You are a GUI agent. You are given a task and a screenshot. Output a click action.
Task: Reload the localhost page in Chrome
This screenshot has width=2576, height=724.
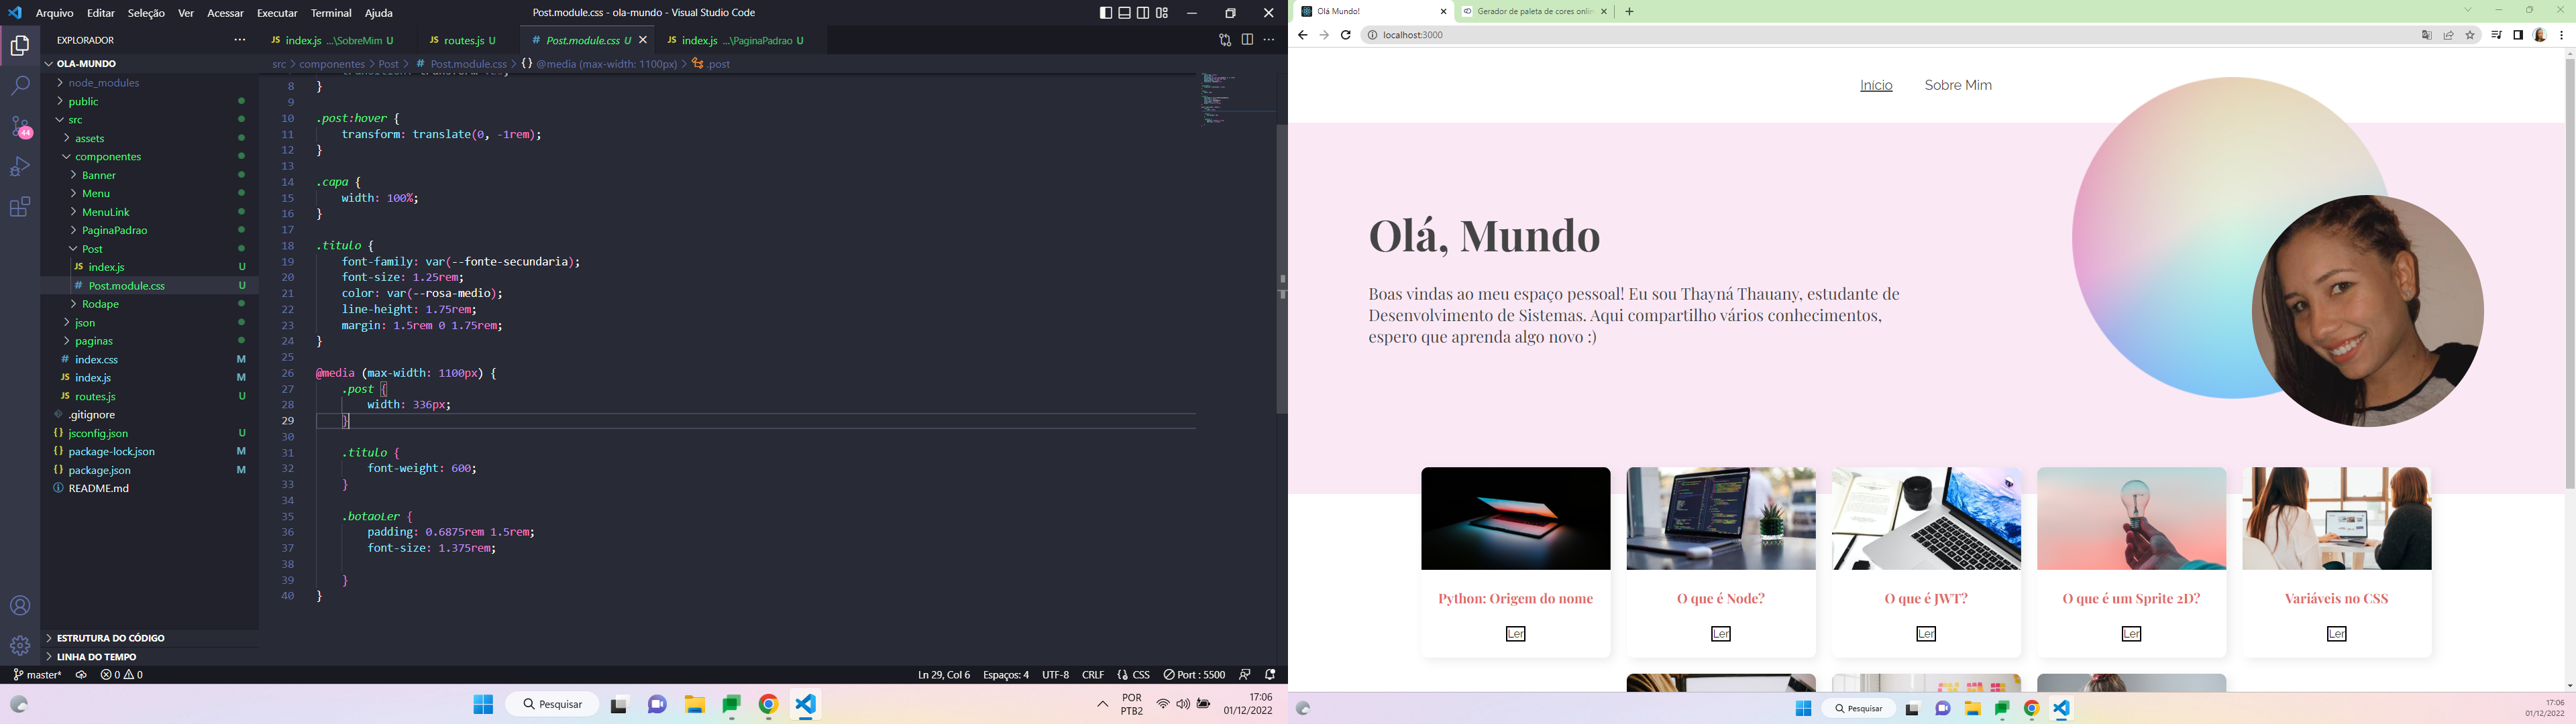click(1346, 35)
